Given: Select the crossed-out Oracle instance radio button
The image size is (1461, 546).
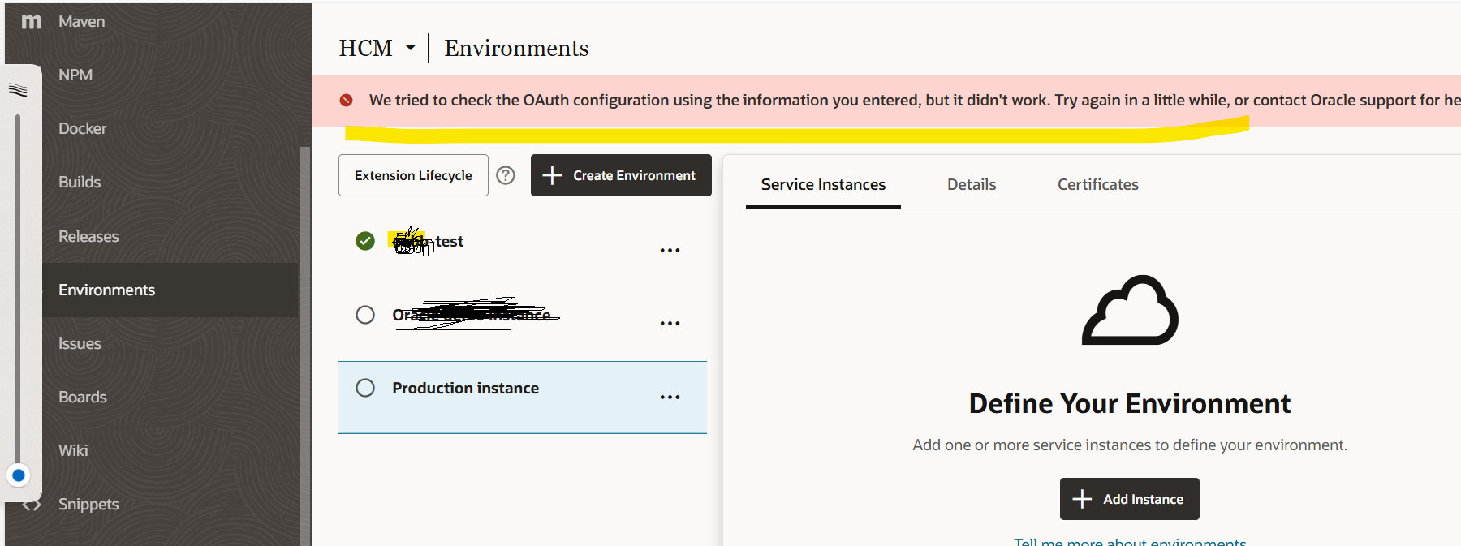Looking at the screenshot, I should (365, 315).
